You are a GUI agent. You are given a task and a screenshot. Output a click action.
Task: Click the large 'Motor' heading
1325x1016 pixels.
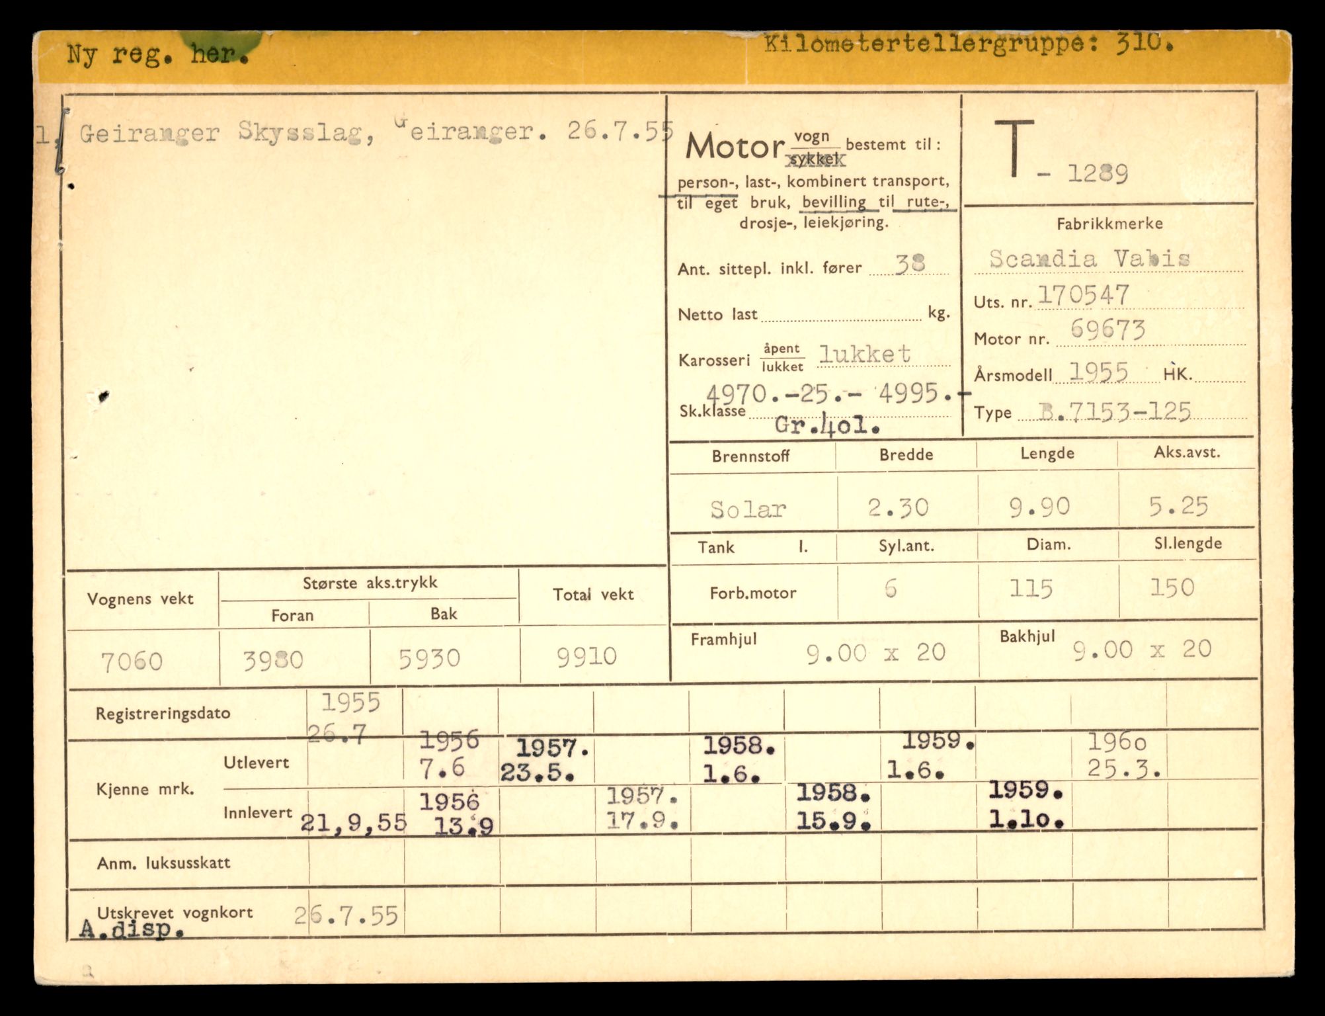(x=735, y=146)
